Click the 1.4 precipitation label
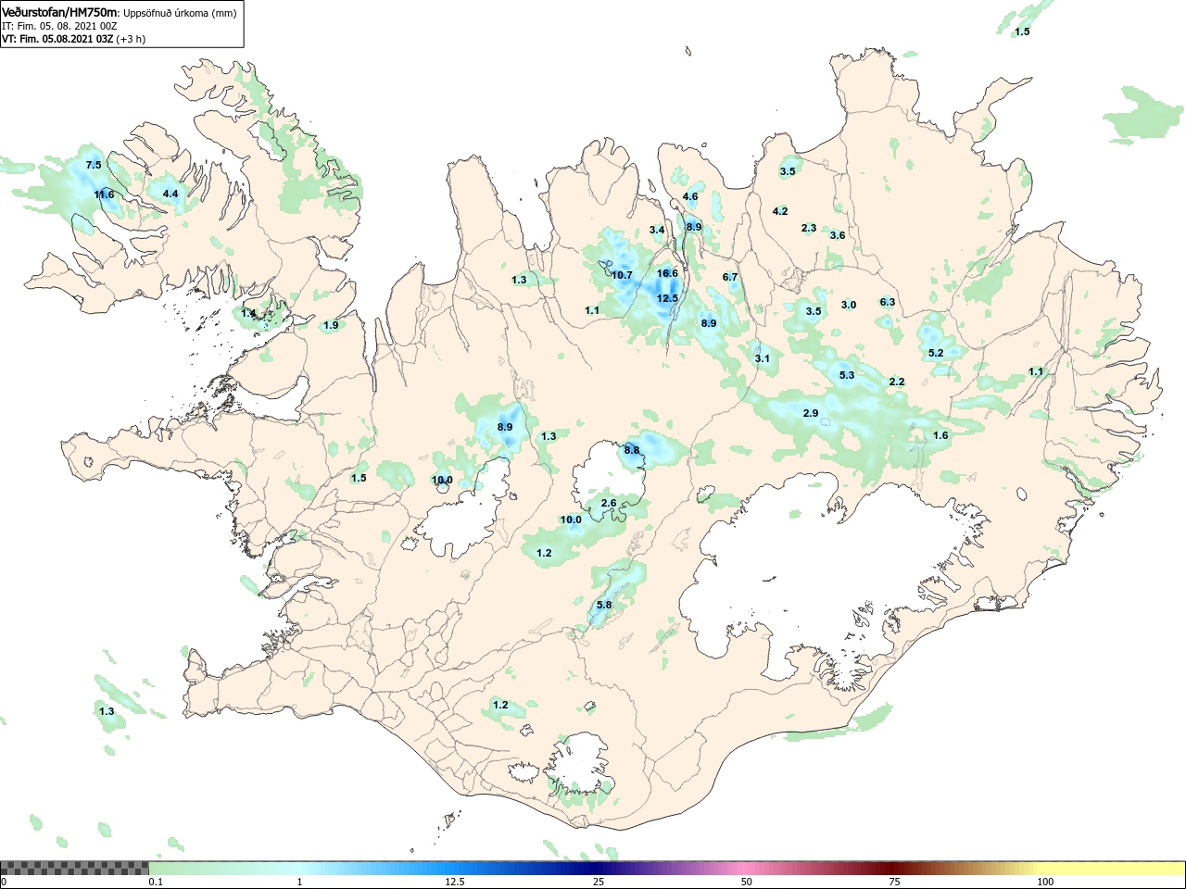Image resolution: width=1186 pixels, height=889 pixels. 248,314
